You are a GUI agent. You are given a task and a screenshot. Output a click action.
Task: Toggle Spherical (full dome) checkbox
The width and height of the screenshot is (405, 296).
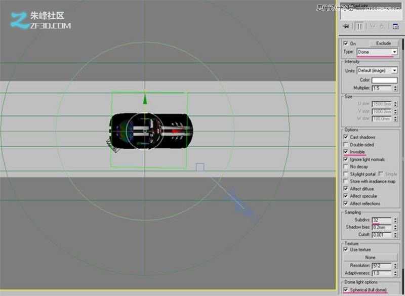point(346,289)
